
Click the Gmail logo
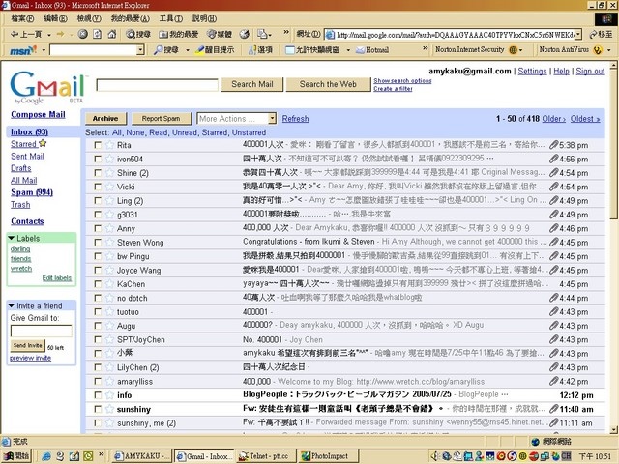(47, 88)
